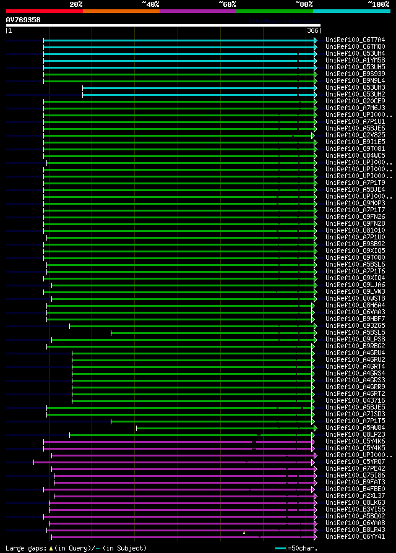This screenshot has height=553, width=396.
Task: Click the UniRef100_A5BSL5 label
Action: pyautogui.click(x=355, y=333)
